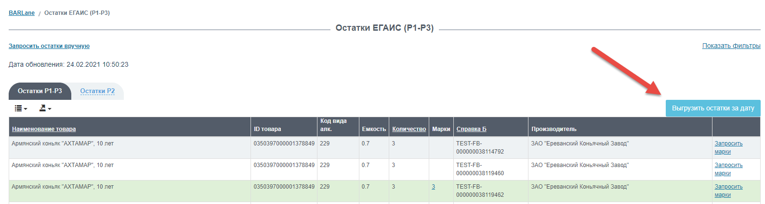Click Запросить марки for TEST-FB-000000038119460 row

click(728, 169)
